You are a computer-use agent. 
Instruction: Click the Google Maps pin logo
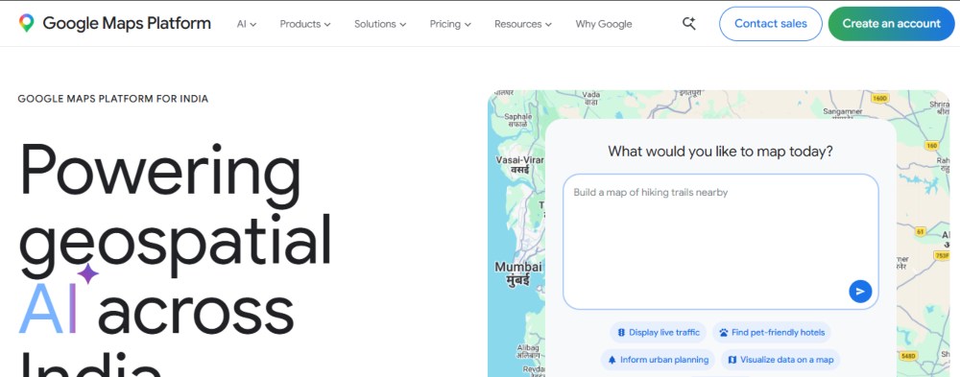(x=26, y=23)
